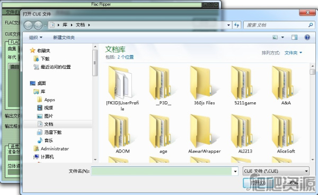The width and height of the screenshot is (318, 195).
Task: Open 文件(F) menu in Flac Ripper window
Action: tap(12, 12)
